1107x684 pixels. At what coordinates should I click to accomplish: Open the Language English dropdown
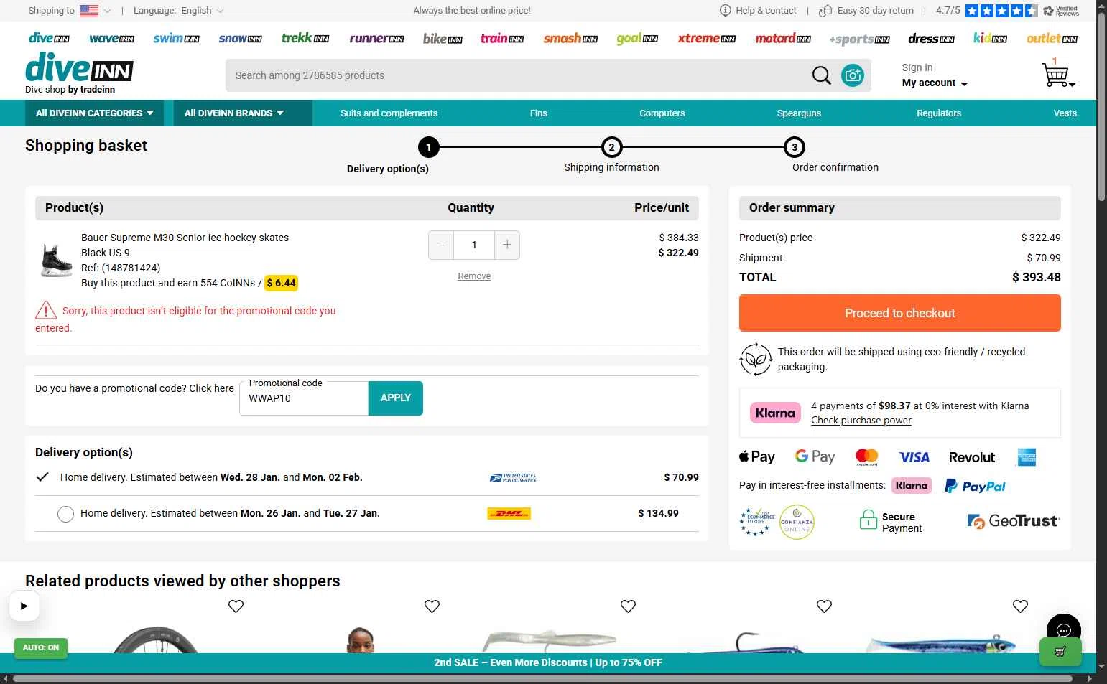coord(179,11)
